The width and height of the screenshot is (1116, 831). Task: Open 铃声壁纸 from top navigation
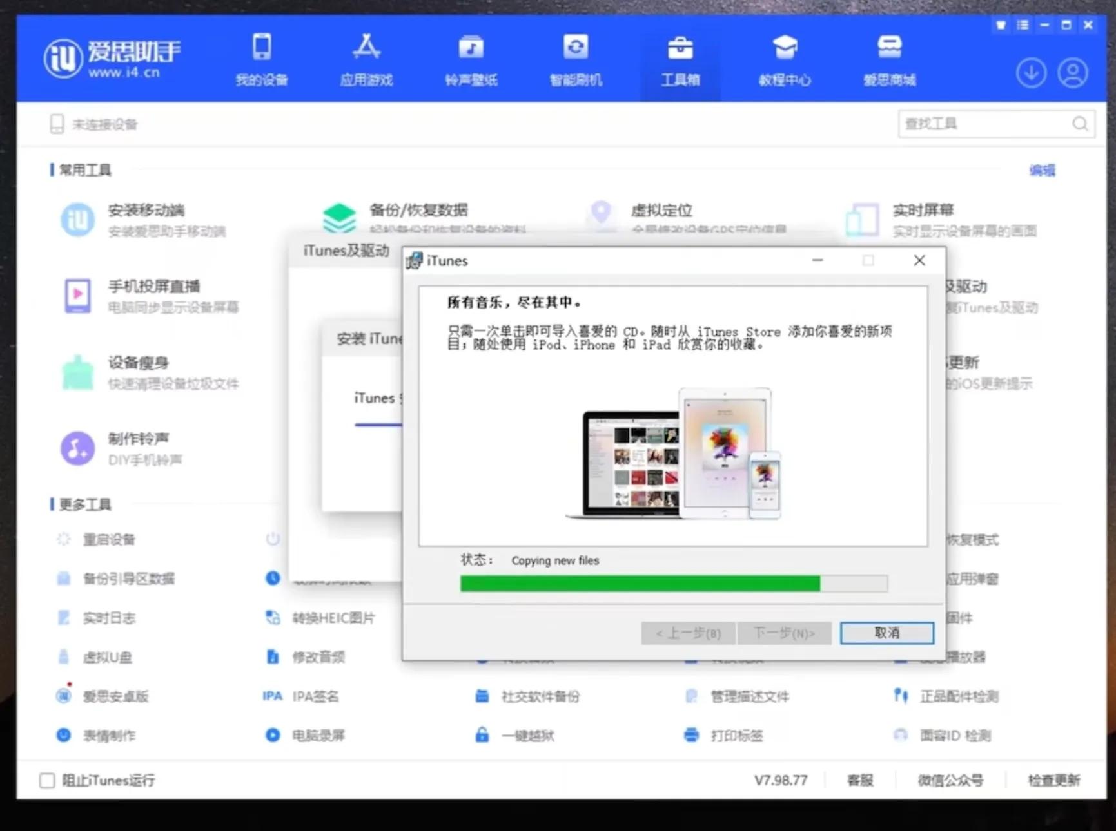pyautogui.click(x=470, y=58)
